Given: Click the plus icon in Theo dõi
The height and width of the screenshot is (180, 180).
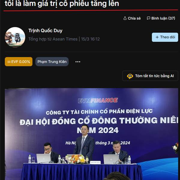Looking at the screenshot, I should (x=157, y=37).
